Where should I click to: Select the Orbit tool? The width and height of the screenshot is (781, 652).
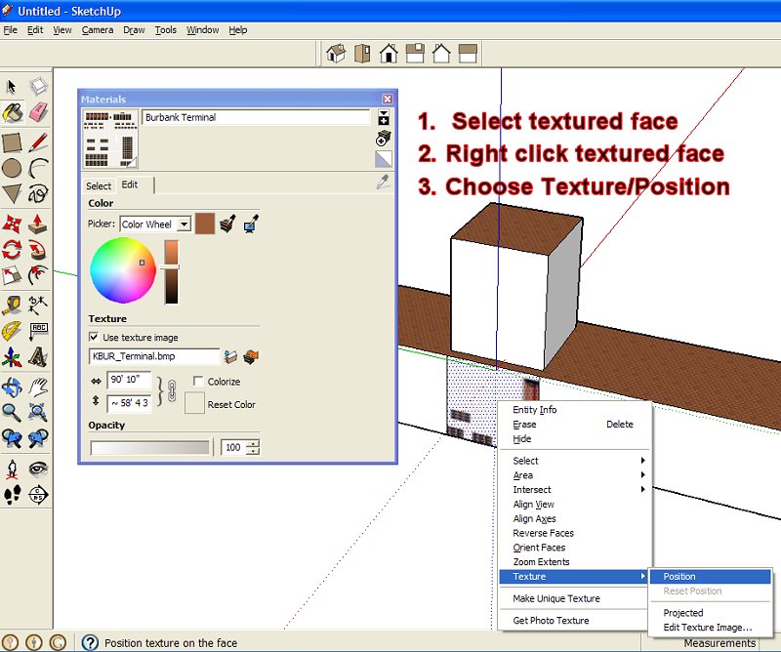tap(13, 387)
